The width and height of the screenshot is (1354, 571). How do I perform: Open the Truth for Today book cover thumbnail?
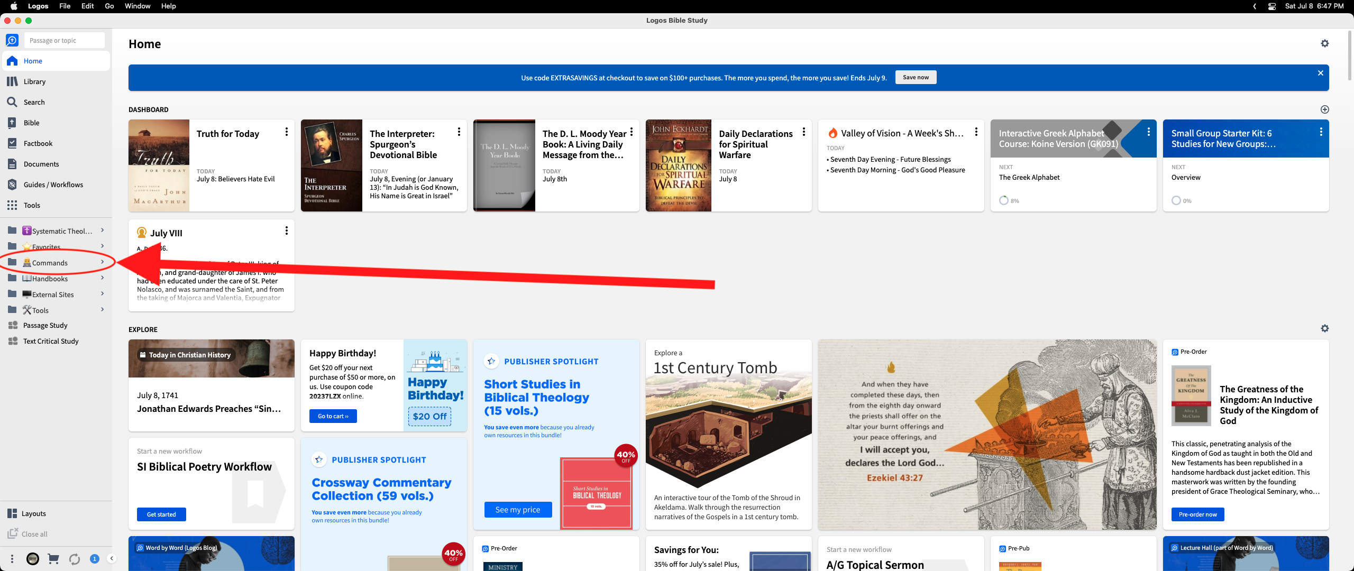[159, 165]
